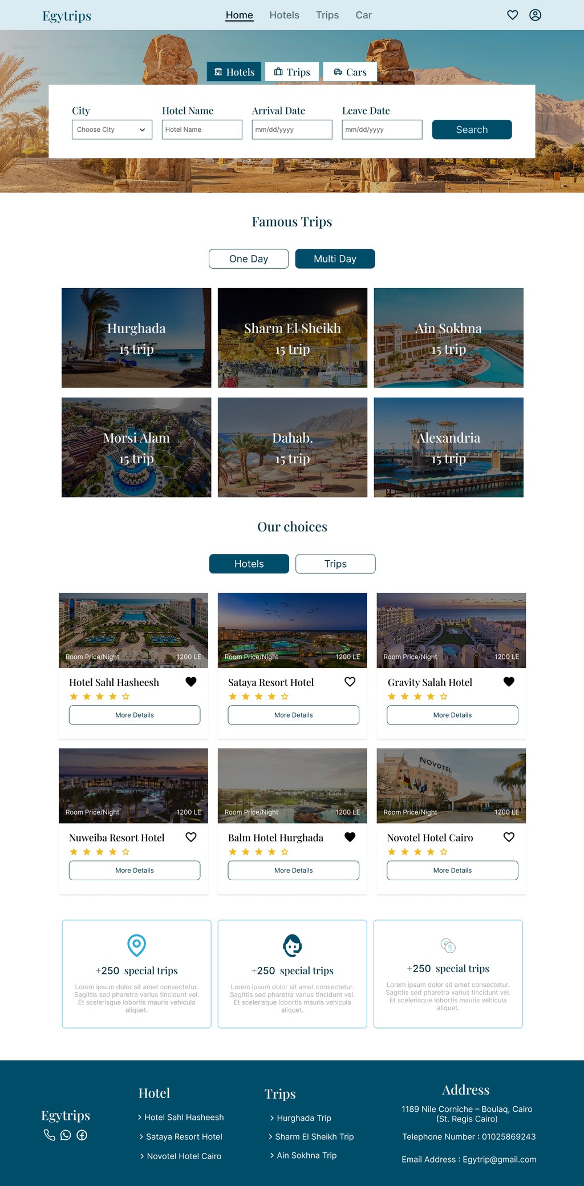Click the coins icon on third special trips card
Image resolution: width=584 pixels, height=1186 pixels.
pos(448,945)
